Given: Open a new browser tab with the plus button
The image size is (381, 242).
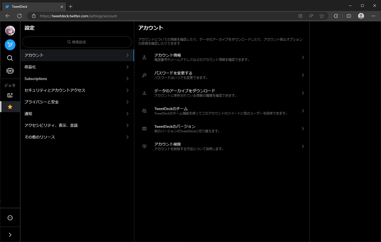Looking at the screenshot, I should coord(70,6).
